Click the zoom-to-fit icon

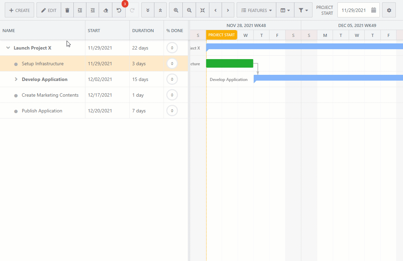(x=203, y=10)
